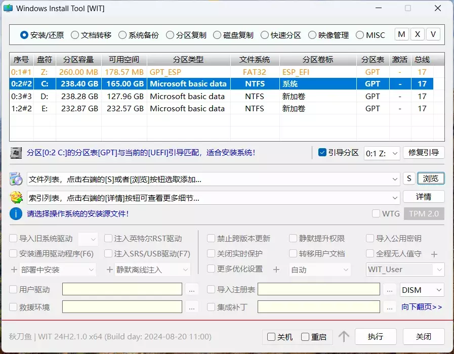Click the plus icon after 更多优化设置
454x354 pixels.
[276, 270]
